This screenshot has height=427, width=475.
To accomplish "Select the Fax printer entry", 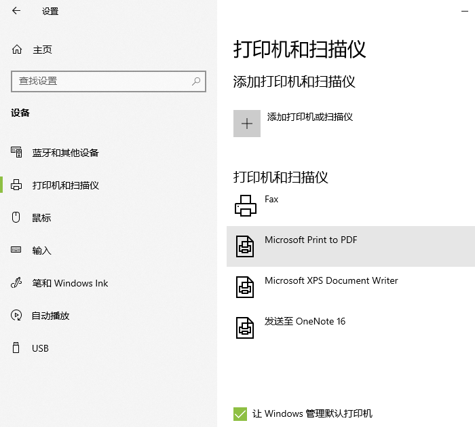I will coord(351,206).
